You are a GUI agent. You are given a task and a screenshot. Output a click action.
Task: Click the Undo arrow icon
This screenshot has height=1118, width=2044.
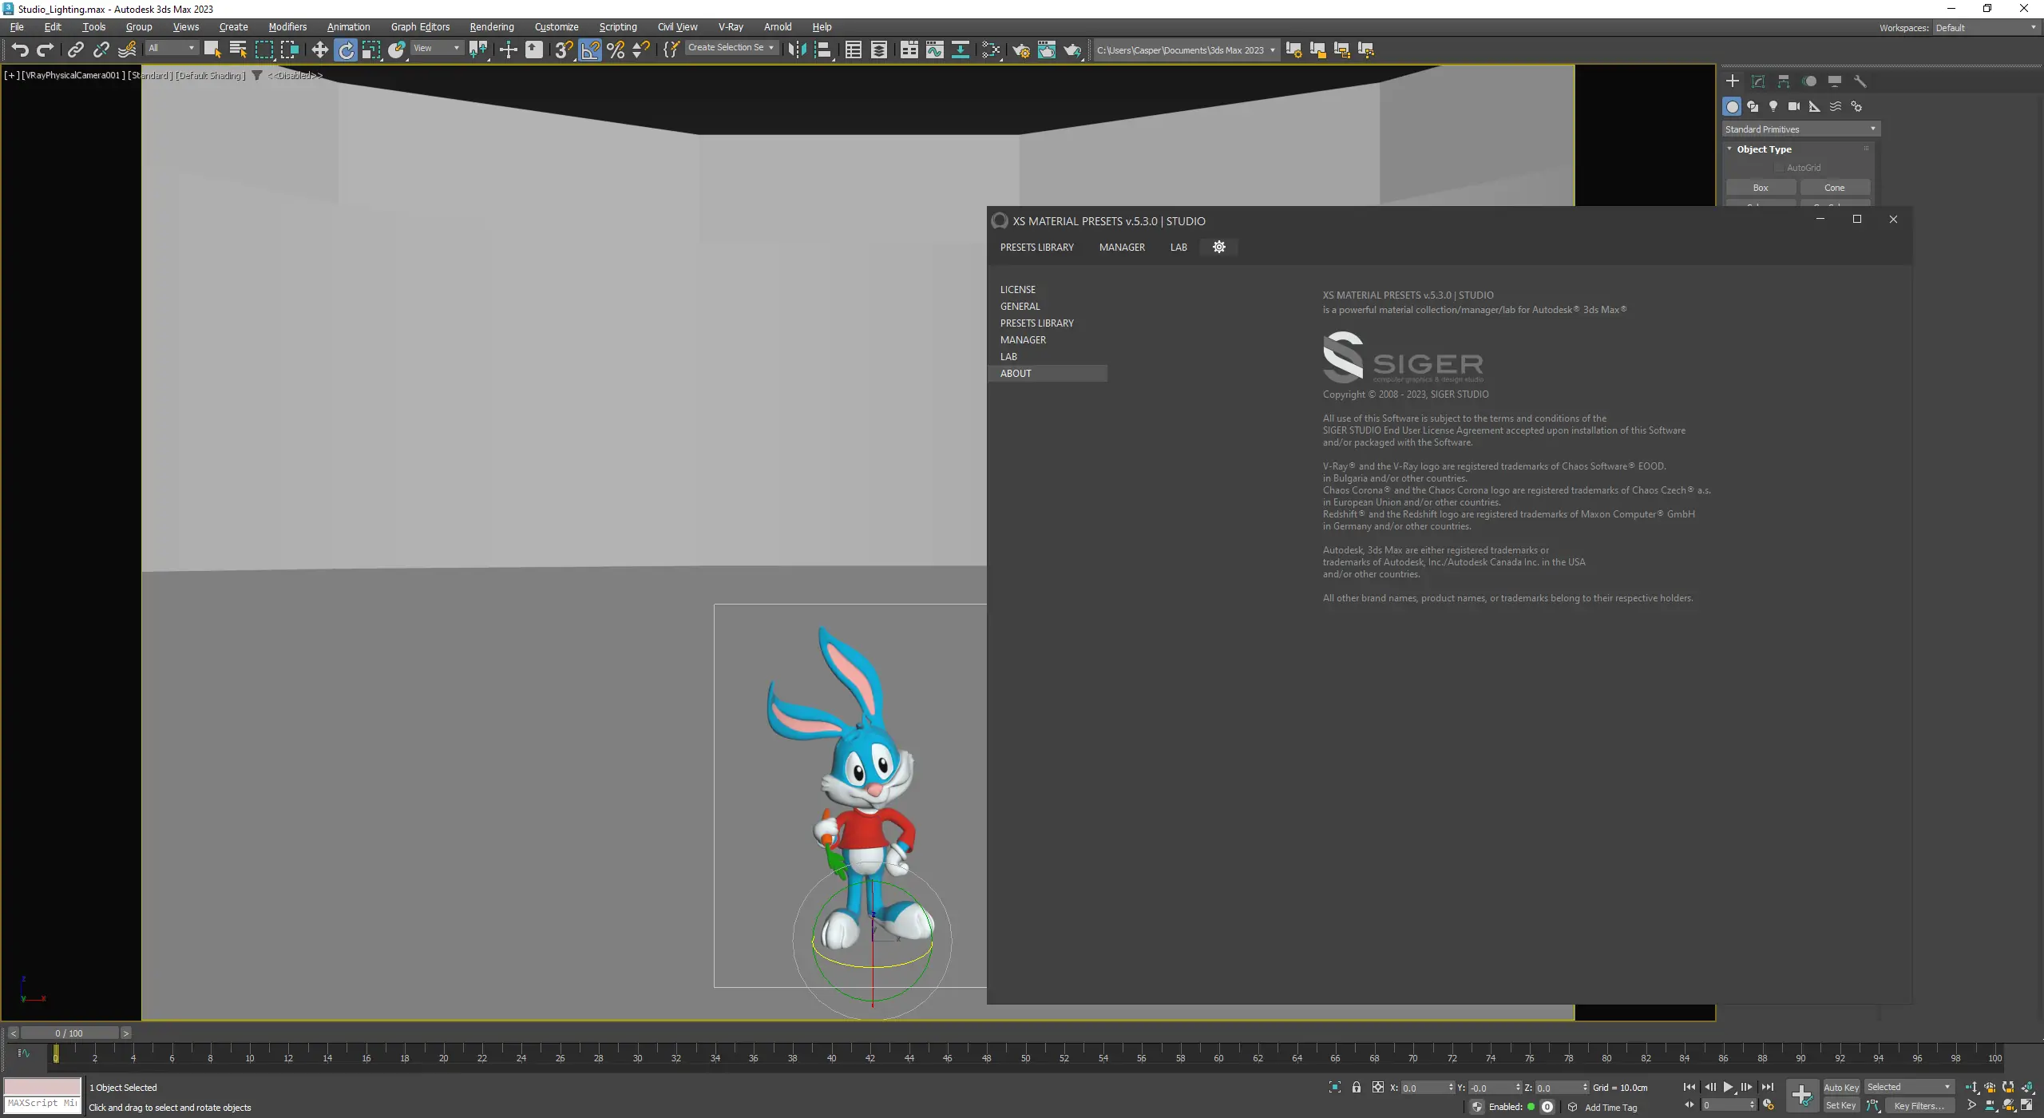[x=19, y=50]
